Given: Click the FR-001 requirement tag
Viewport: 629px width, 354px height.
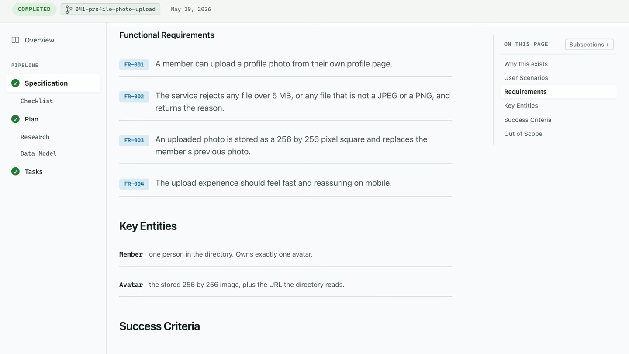Looking at the screenshot, I should [x=134, y=65].
